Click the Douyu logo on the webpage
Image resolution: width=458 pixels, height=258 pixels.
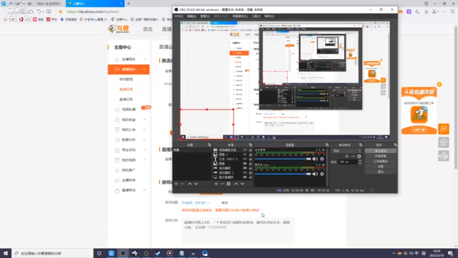(x=119, y=29)
